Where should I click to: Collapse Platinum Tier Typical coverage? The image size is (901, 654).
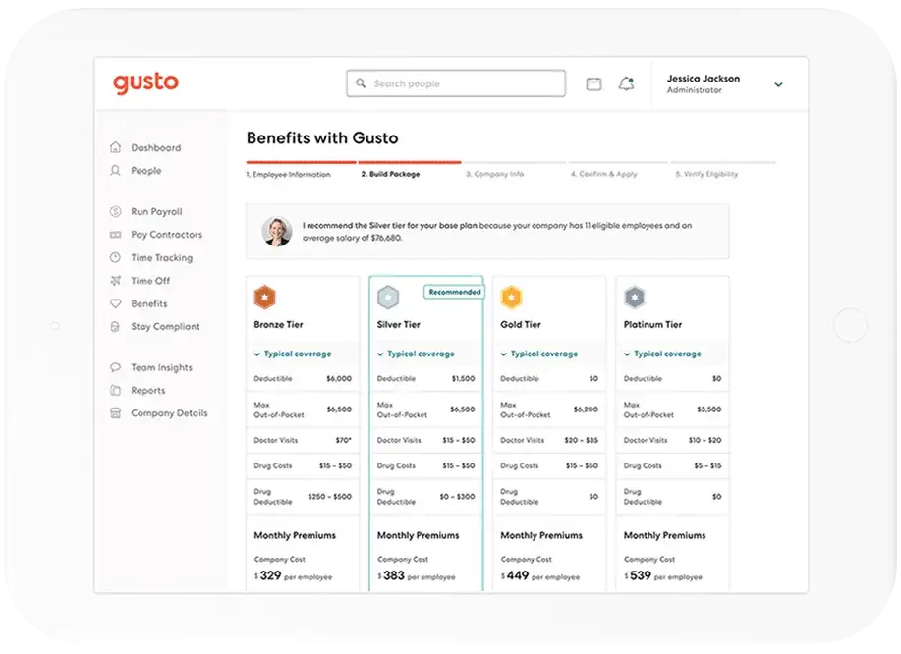(x=662, y=354)
